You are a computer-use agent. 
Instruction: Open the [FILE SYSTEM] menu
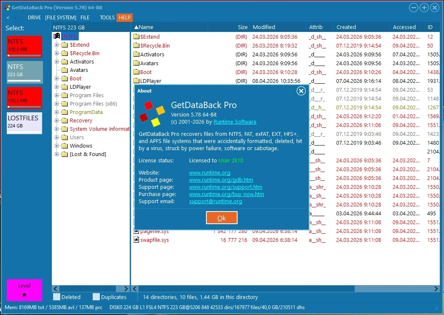[61, 18]
